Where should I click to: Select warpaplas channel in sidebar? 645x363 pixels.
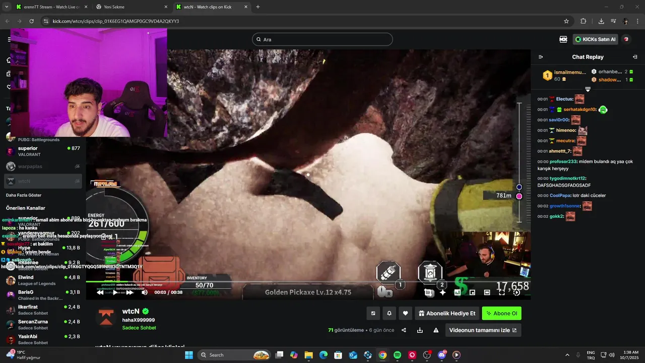[x=43, y=166]
